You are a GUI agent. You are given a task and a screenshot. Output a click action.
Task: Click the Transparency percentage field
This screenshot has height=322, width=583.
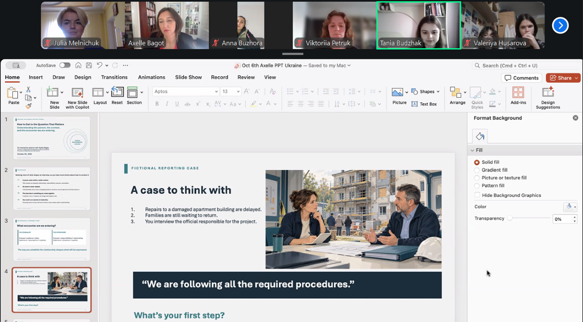click(562, 219)
